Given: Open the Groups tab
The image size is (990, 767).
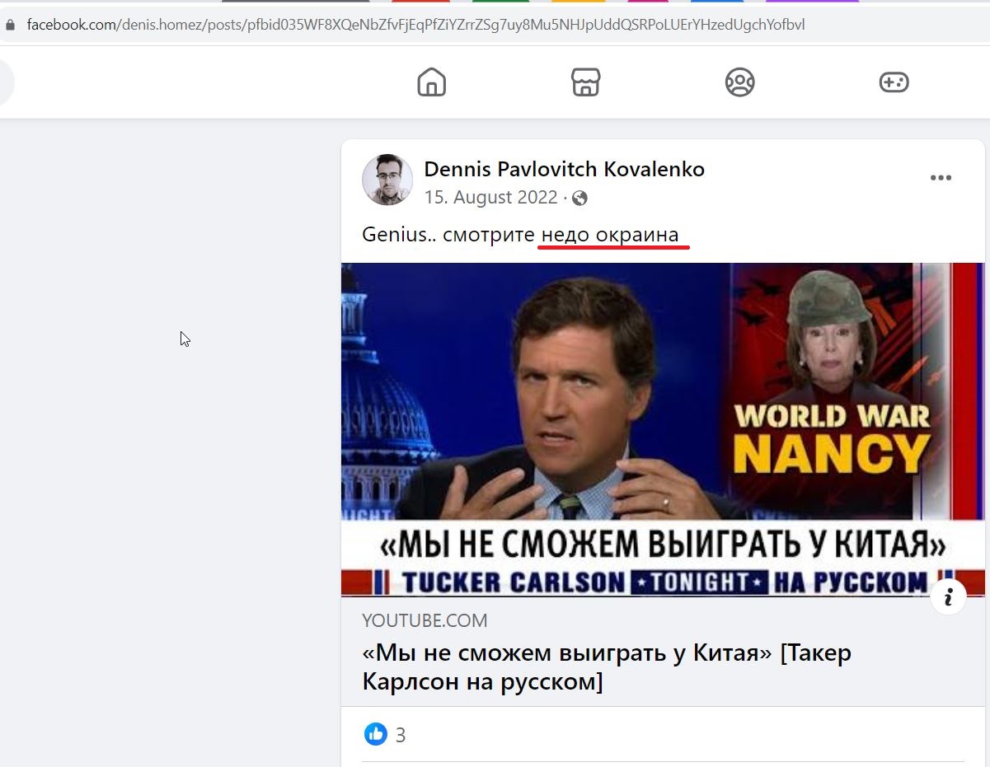Looking at the screenshot, I should click(x=739, y=82).
